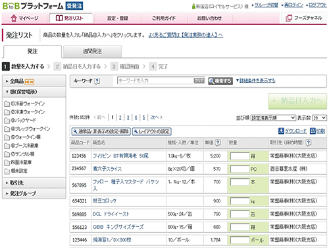The height and width of the screenshot is (248, 329).
Task: Click the 検索する search button
Action: pos(220,81)
